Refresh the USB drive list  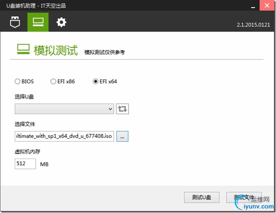[122, 109]
